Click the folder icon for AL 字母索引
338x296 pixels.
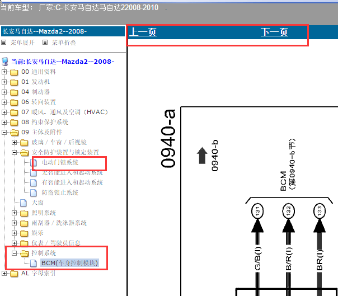14,274
